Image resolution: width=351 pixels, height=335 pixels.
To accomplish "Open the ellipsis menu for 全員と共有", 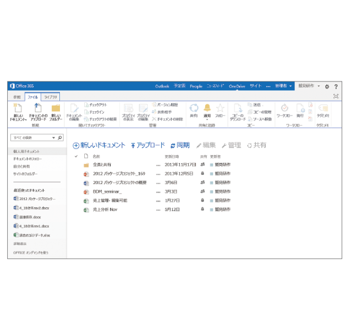I will (158, 165).
